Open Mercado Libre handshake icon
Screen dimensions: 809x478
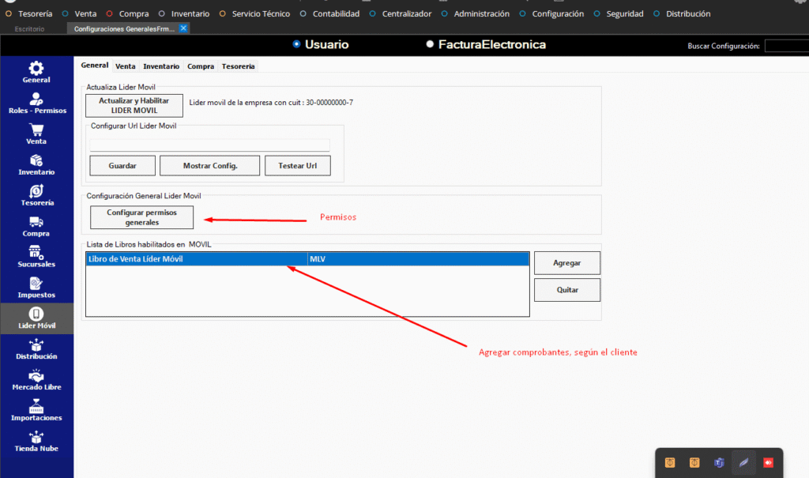click(x=36, y=377)
